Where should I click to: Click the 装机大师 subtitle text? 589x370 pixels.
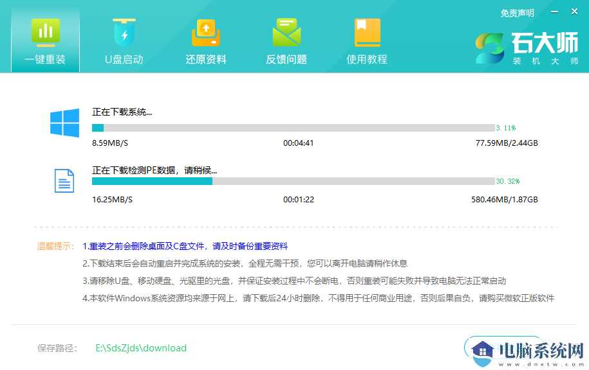(x=545, y=61)
